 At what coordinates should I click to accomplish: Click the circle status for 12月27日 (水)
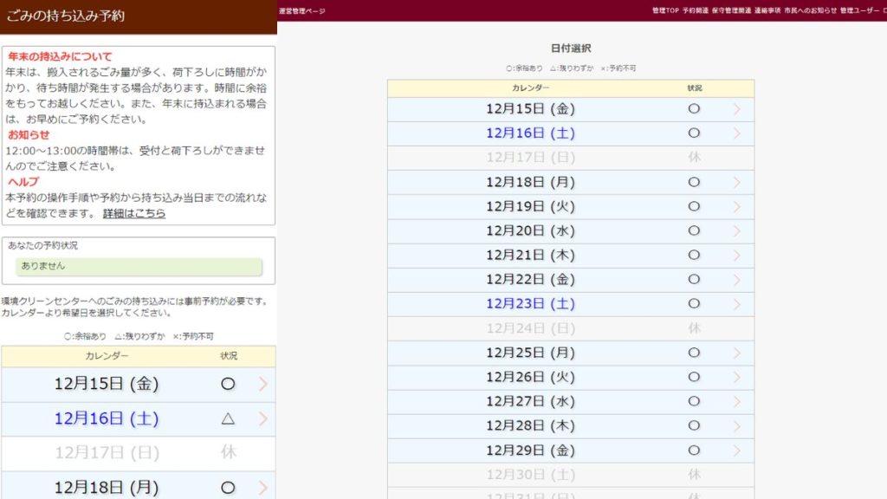(x=694, y=401)
